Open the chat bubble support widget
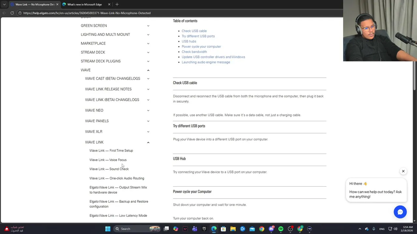 click(x=400, y=212)
